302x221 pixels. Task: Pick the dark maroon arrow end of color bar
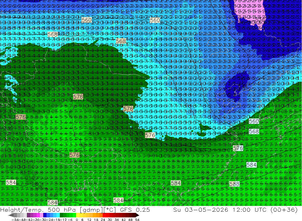coord(137,215)
